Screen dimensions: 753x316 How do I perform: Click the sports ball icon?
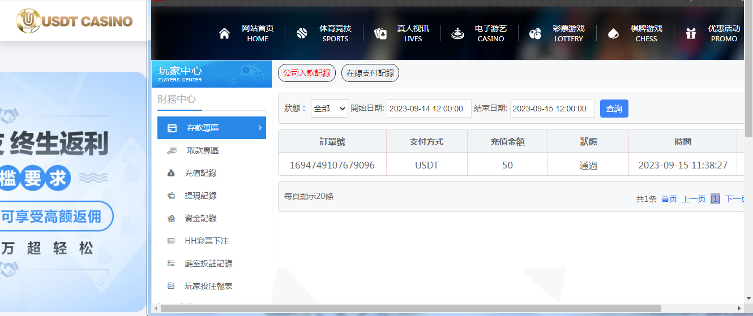tap(302, 34)
